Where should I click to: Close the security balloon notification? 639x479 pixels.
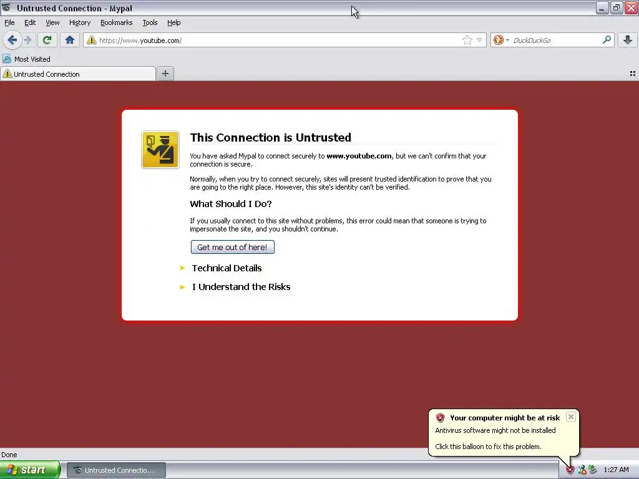pyautogui.click(x=570, y=416)
